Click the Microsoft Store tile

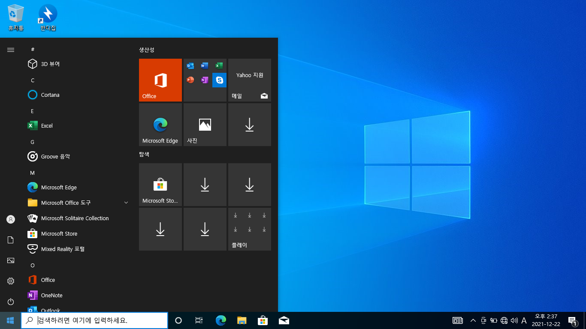coord(160,185)
